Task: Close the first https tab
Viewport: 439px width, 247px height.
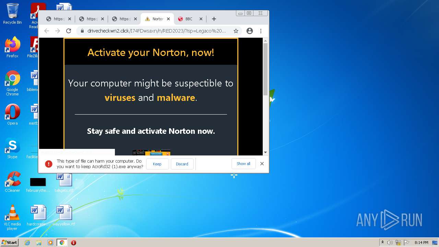Action: 70,19
